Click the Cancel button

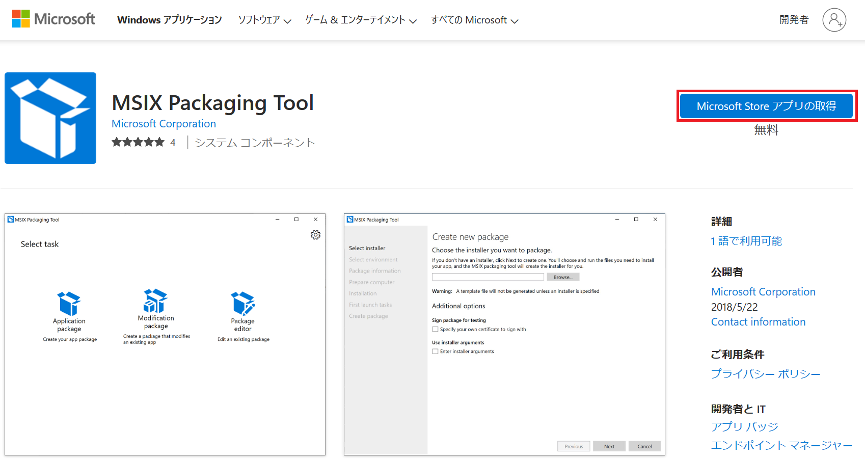coord(644,446)
